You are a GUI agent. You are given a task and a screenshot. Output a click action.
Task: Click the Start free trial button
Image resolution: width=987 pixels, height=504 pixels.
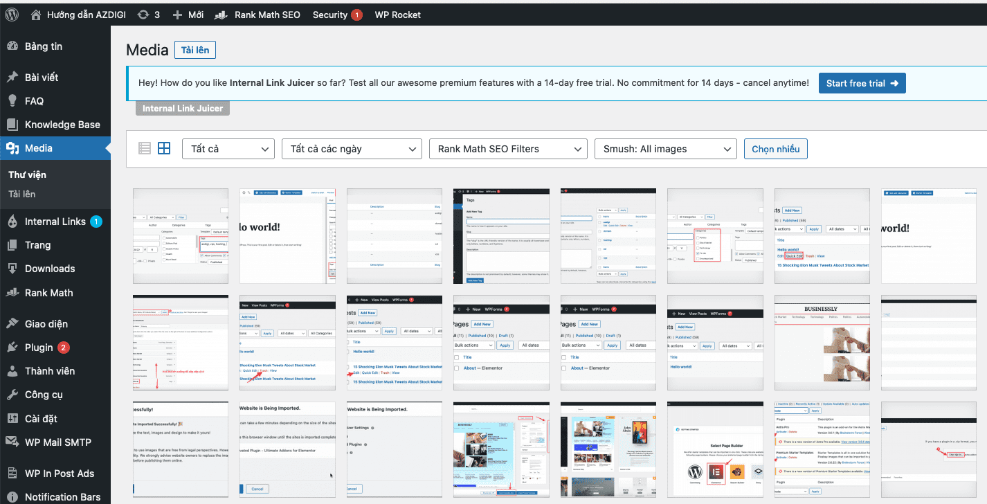point(862,83)
